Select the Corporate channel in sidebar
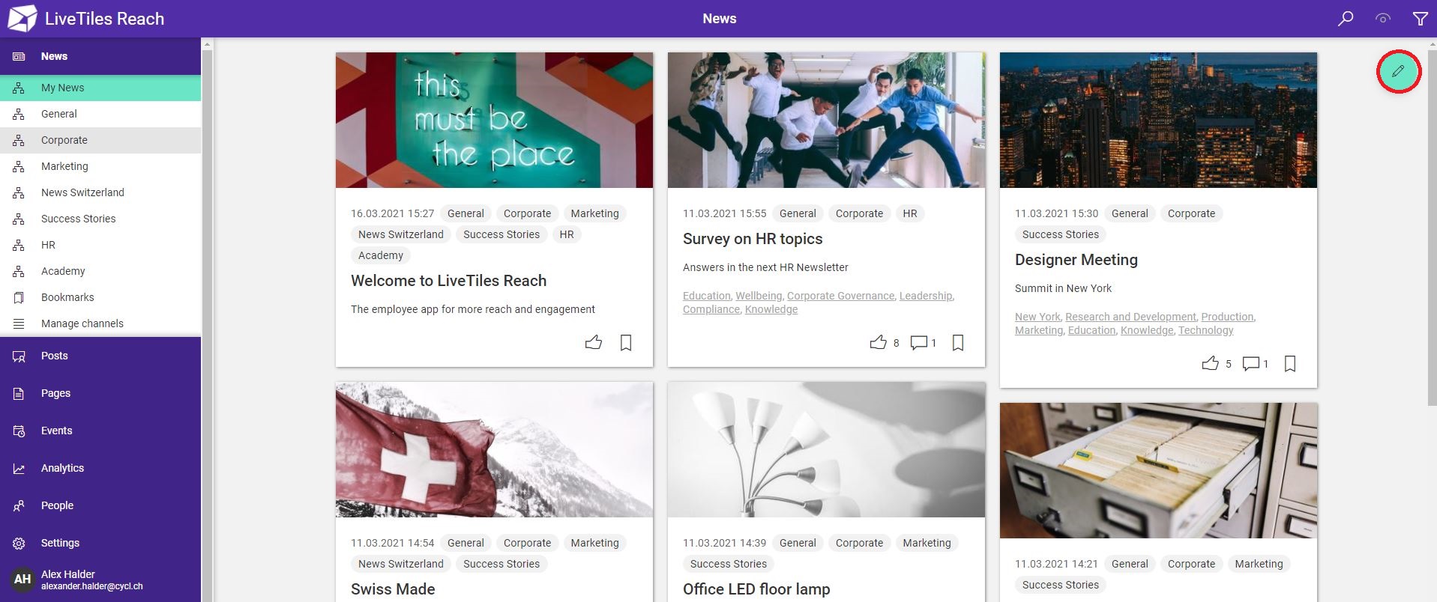This screenshot has width=1437, height=602. (100, 140)
